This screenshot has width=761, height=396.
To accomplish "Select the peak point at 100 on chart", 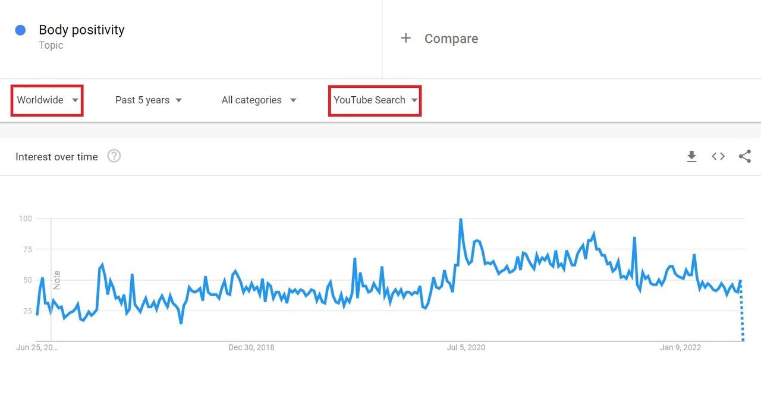I will point(460,219).
